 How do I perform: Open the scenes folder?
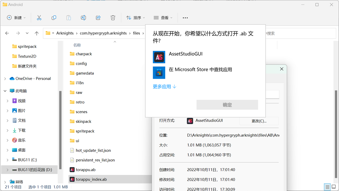pos(82,112)
